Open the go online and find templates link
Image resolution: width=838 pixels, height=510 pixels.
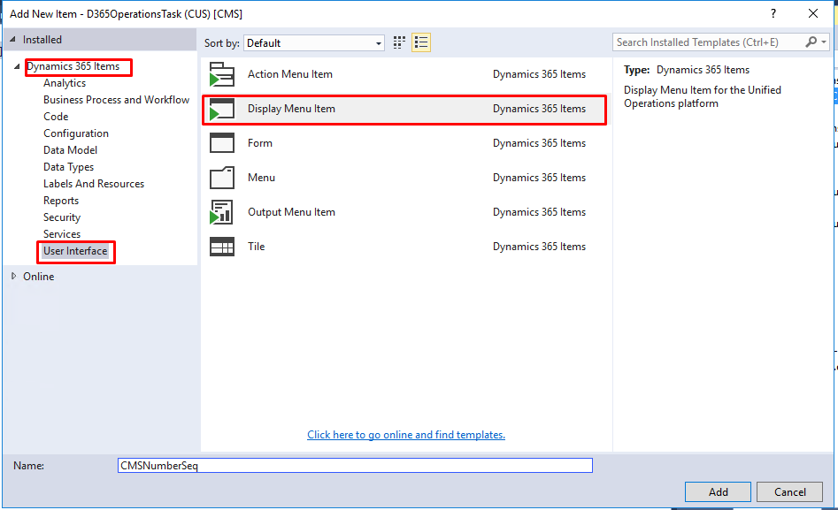point(406,435)
